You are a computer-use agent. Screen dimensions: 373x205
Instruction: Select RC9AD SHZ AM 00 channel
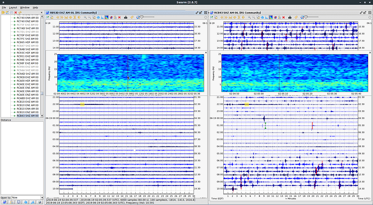[28, 74]
